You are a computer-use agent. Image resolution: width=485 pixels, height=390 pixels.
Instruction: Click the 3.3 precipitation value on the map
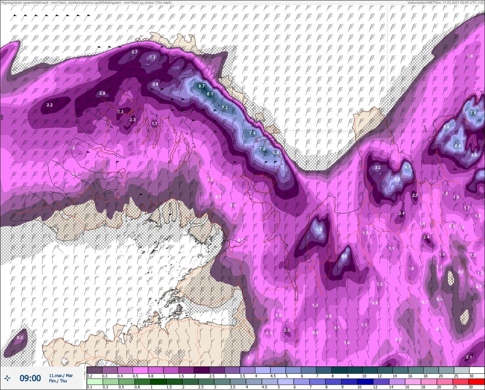click(152, 57)
